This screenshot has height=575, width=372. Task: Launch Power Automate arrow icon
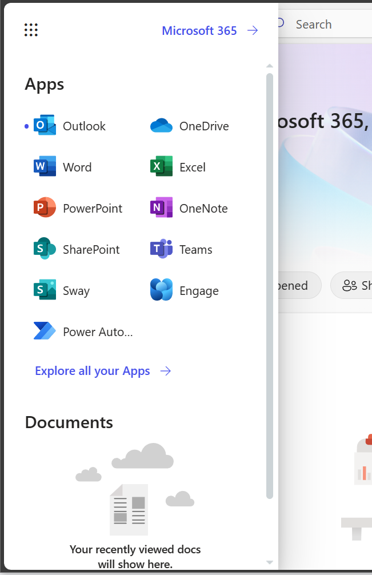point(45,331)
